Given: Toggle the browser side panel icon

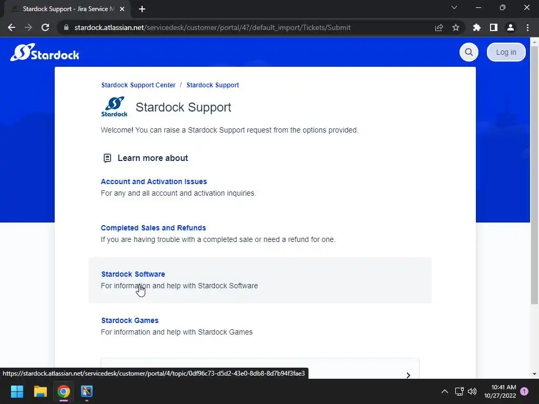Looking at the screenshot, I should 493,27.
